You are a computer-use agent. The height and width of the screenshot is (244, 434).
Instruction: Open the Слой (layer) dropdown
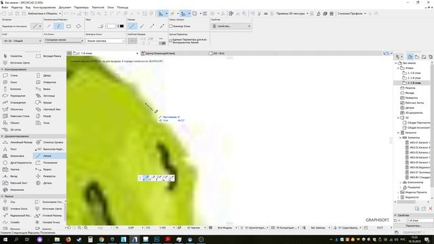(x=22, y=41)
